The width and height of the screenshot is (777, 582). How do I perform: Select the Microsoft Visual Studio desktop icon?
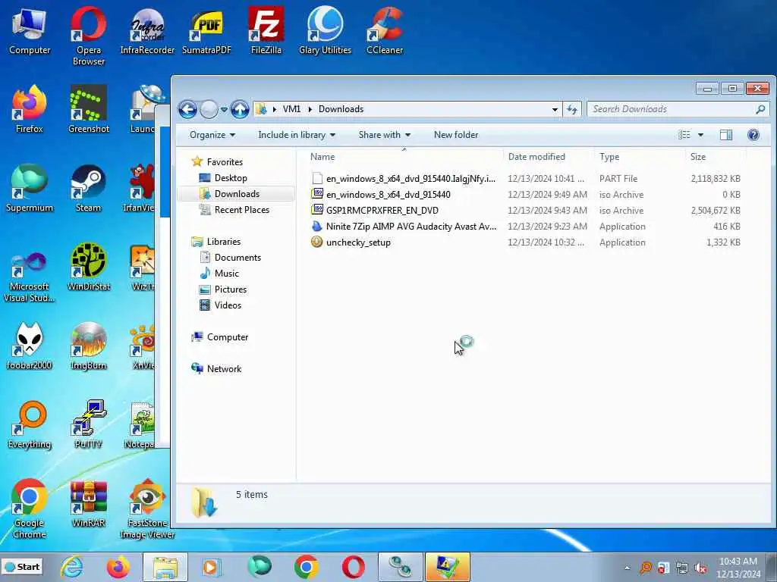click(x=30, y=276)
